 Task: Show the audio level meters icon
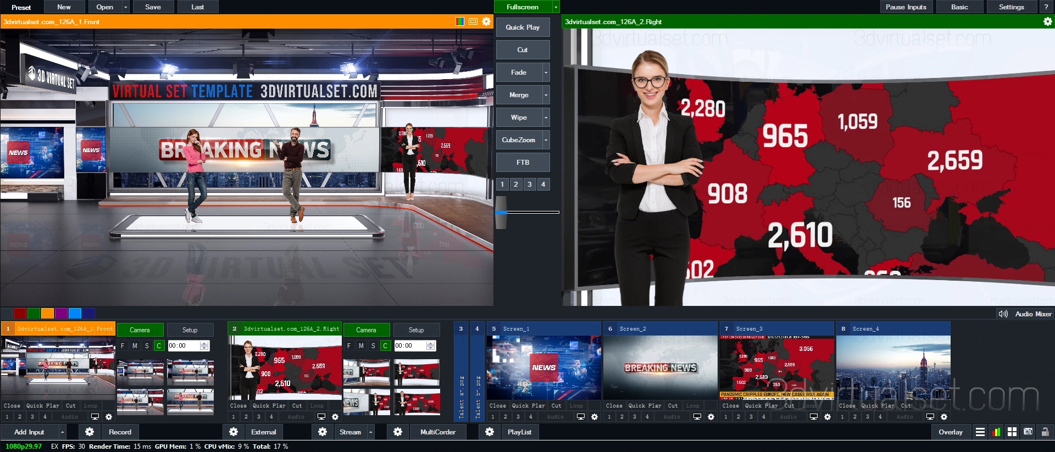click(996, 432)
